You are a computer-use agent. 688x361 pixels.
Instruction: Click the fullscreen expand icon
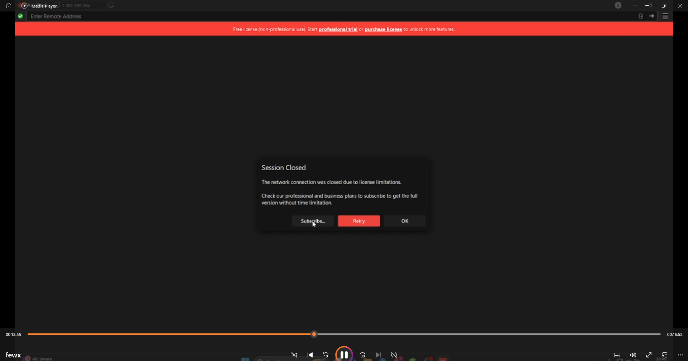(x=649, y=355)
